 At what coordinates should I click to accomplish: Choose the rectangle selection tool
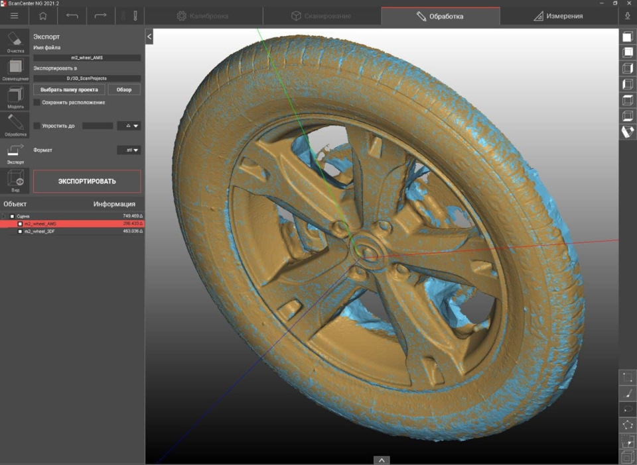[x=627, y=378]
